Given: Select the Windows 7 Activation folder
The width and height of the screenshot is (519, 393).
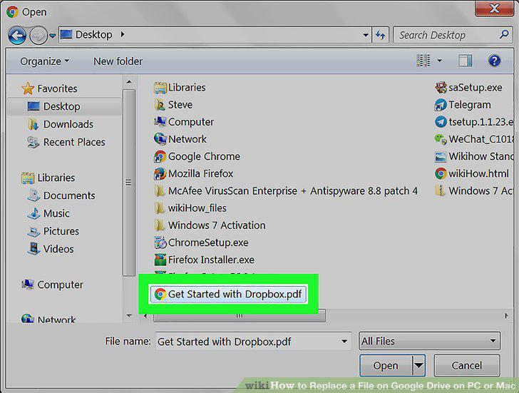Looking at the screenshot, I should [210, 225].
